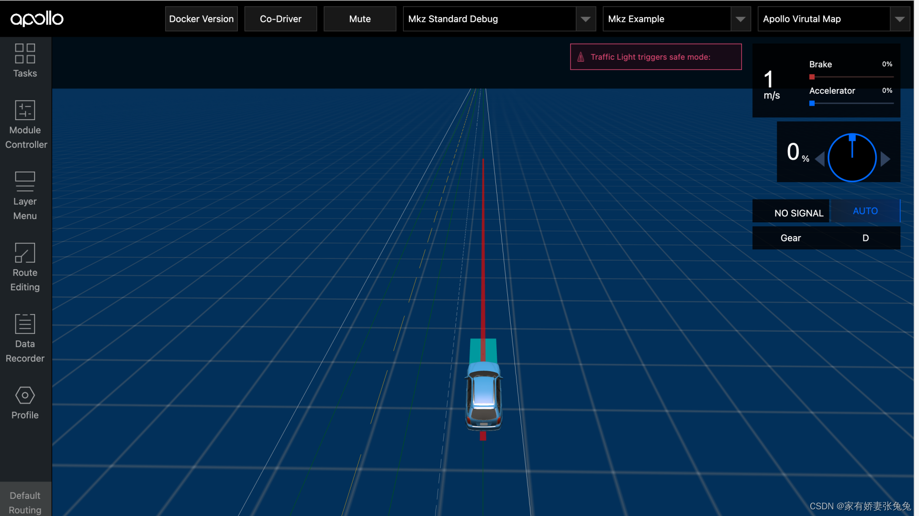The height and width of the screenshot is (516, 919).
Task: Click the steering wheel angle dial
Action: coord(852,157)
